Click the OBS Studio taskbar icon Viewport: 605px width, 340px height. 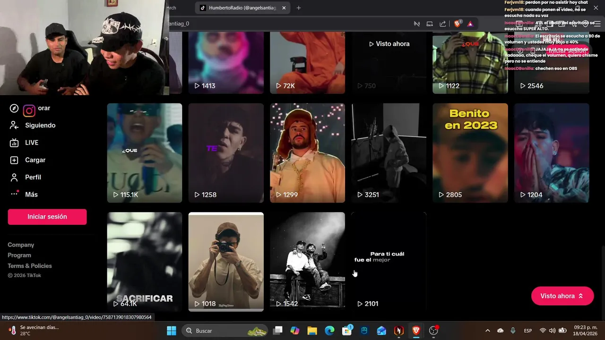[x=433, y=331]
